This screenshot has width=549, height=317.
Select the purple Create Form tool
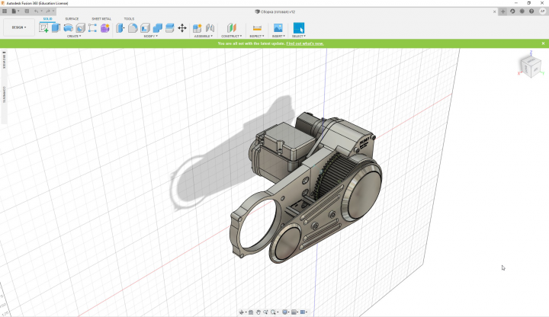coord(104,28)
